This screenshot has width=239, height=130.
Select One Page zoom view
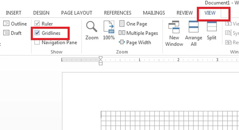point(133,24)
